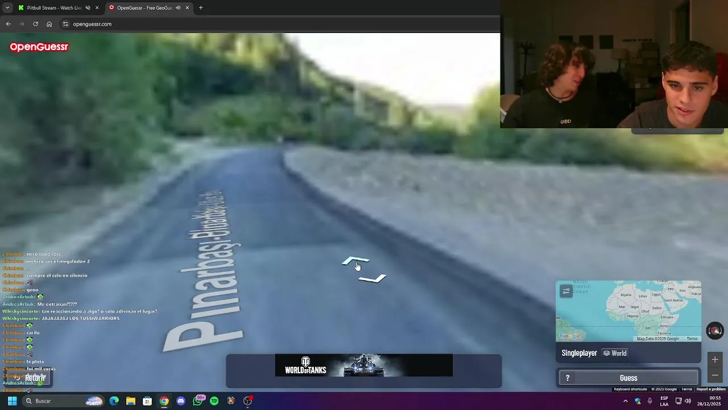Image resolution: width=728 pixels, height=410 pixels.
Task: Click chat message "fui mil veces"
Action: [41, 368]
